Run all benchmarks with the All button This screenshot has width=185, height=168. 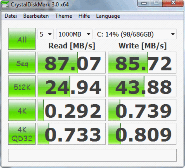point(22,39)
